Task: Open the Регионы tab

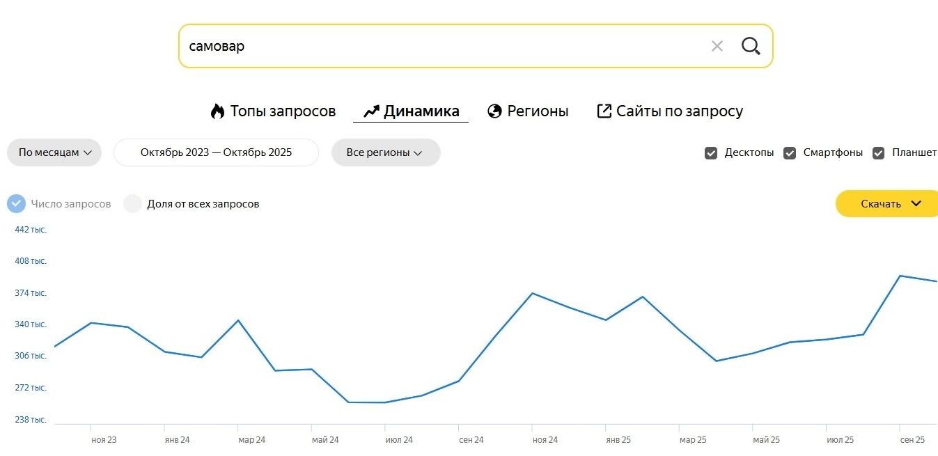Action: coord(537,111)
